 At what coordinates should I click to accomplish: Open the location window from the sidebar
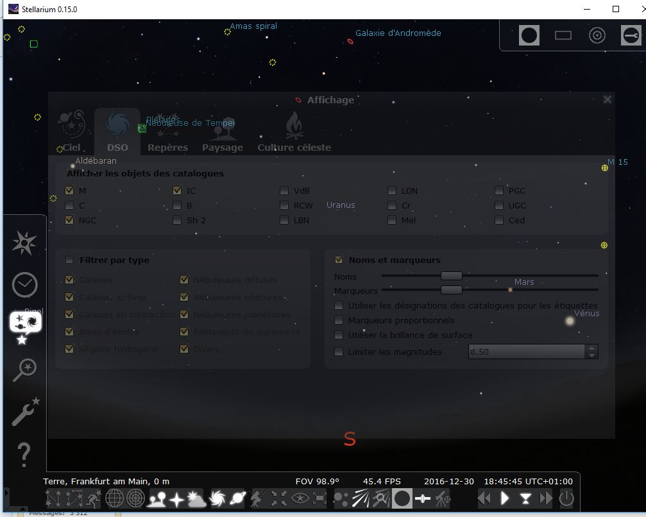pyautogui.click(x=24, y=242)
